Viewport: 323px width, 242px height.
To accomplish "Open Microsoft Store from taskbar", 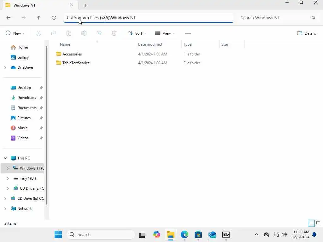I will pyautogui.click(x=198, y=234).
